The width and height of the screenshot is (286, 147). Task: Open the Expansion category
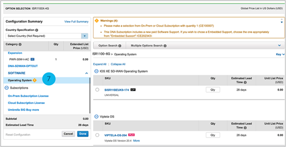coord(15,53)
